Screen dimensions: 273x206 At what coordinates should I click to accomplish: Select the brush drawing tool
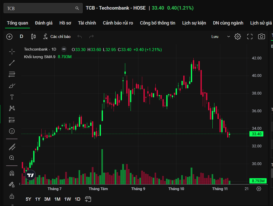[x=12, y=86]
